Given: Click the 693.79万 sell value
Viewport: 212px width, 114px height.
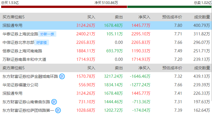Looking at the screenshot, I should coord(115,51).
